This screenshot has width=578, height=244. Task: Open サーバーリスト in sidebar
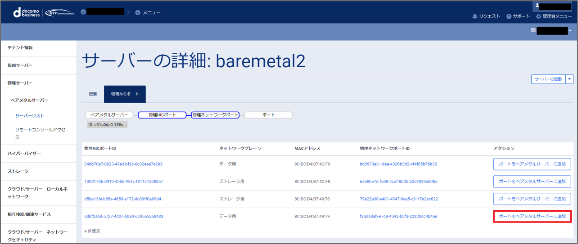pyautogui.click(x=30, y=116)
